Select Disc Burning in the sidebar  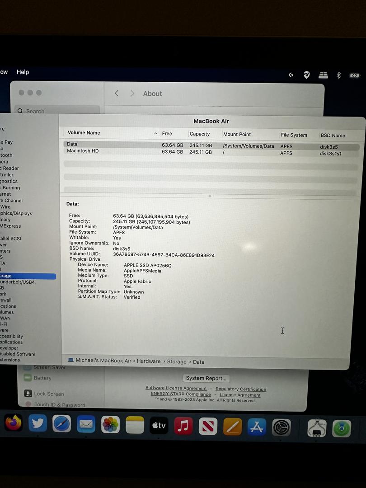point(10,188)
